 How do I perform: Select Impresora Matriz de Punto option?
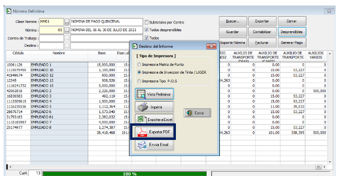coord(139,64)
